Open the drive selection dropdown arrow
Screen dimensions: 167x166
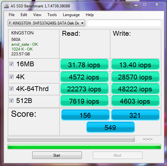point(82,23)
